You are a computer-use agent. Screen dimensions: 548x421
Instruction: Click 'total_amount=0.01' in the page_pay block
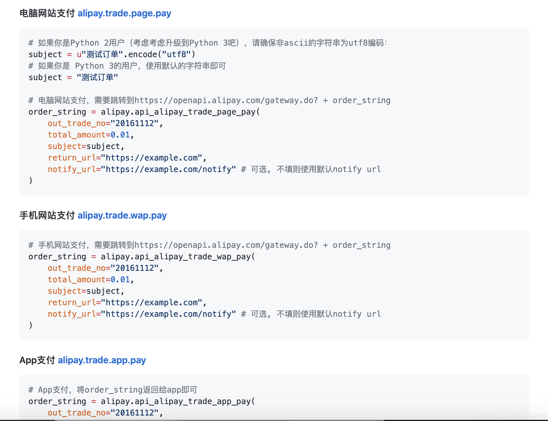pos(91,135)
